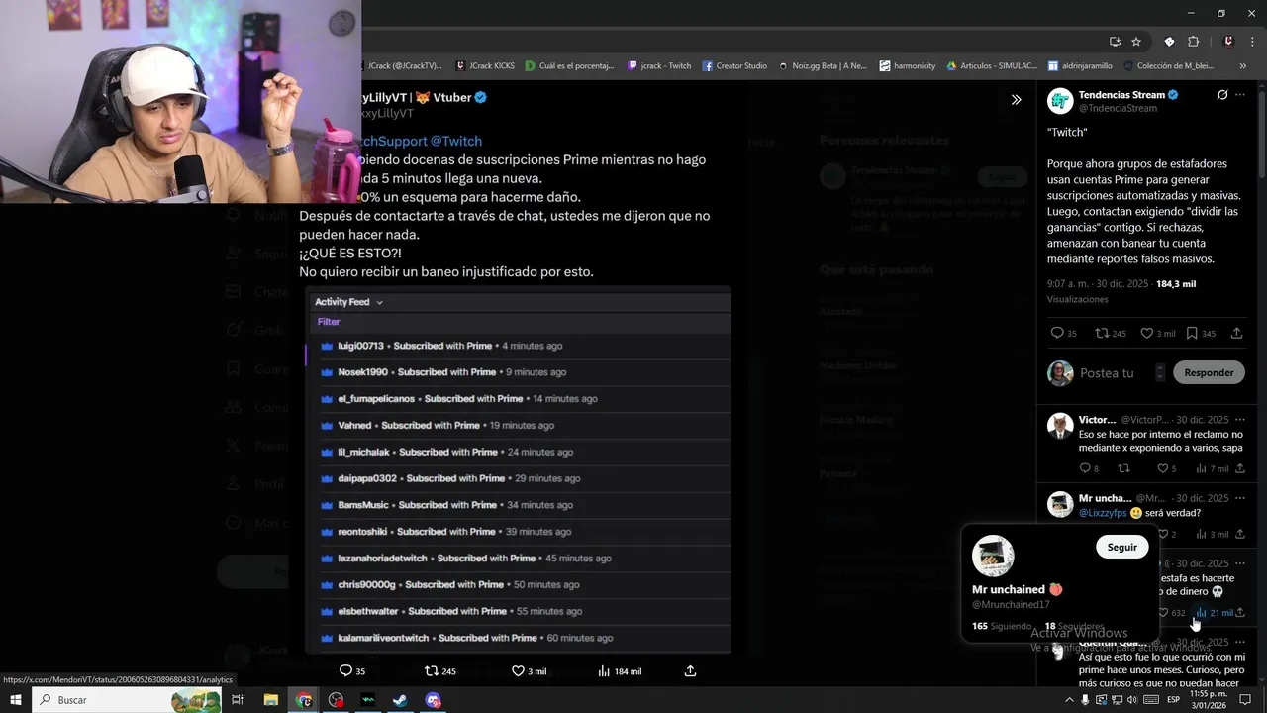Open Creator Studio bookmark
The width and height of the screenshot is (1267, 713).
[x=734, y=66]
